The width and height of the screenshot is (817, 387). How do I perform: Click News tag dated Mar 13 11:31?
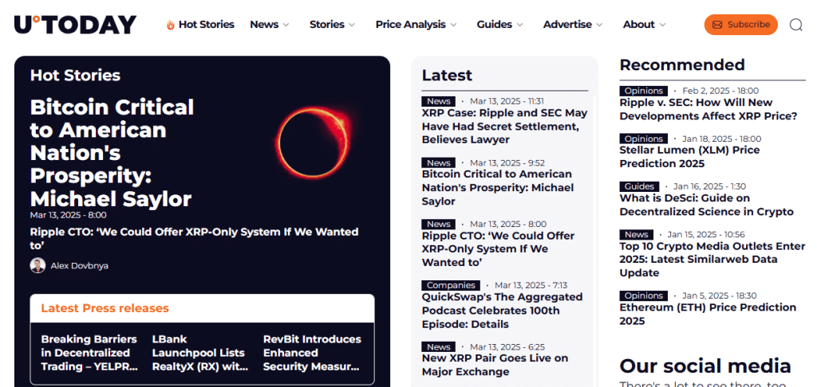click(x=439, y=101)
